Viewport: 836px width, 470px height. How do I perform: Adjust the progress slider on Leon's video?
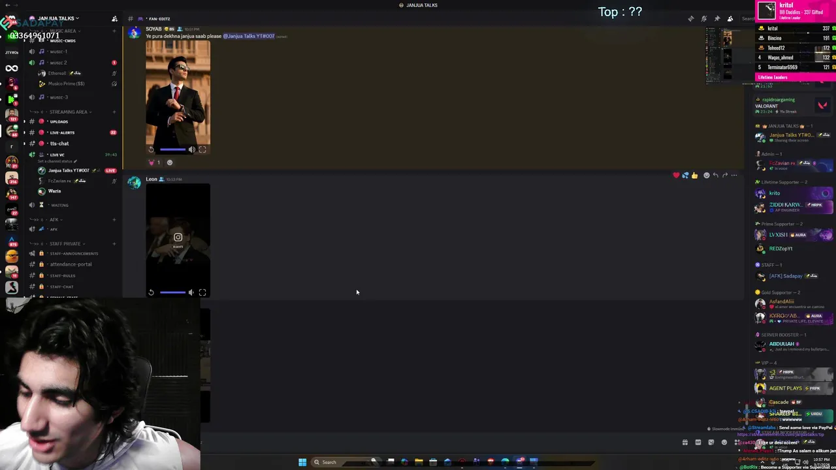(173, 292)
